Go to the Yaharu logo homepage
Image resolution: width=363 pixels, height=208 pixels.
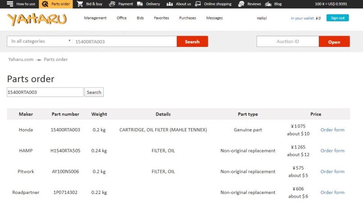pos(37,19)
